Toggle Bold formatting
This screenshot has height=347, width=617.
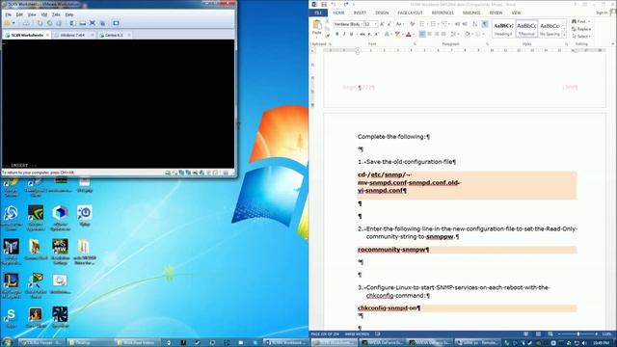pyautogui.click(x=336, y=35)
